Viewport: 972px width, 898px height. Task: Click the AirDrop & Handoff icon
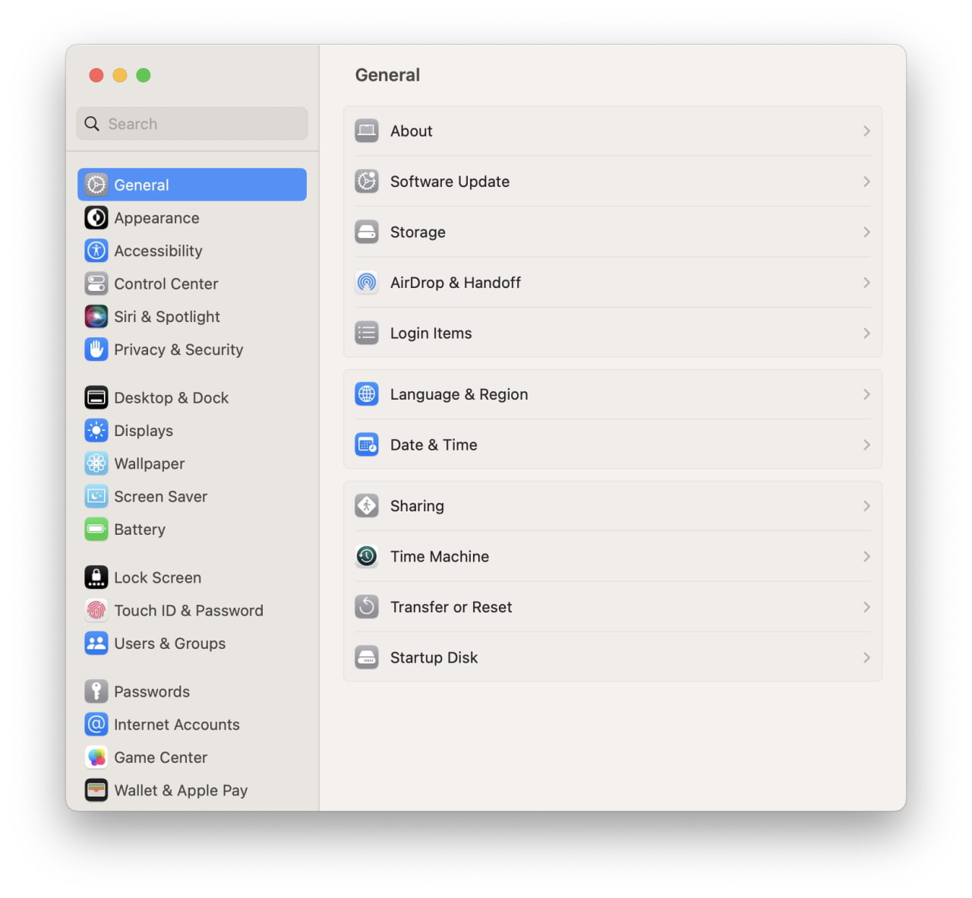click(x=367, y=282)
